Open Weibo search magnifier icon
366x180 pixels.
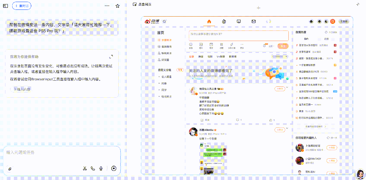click(x=164, y=21)
